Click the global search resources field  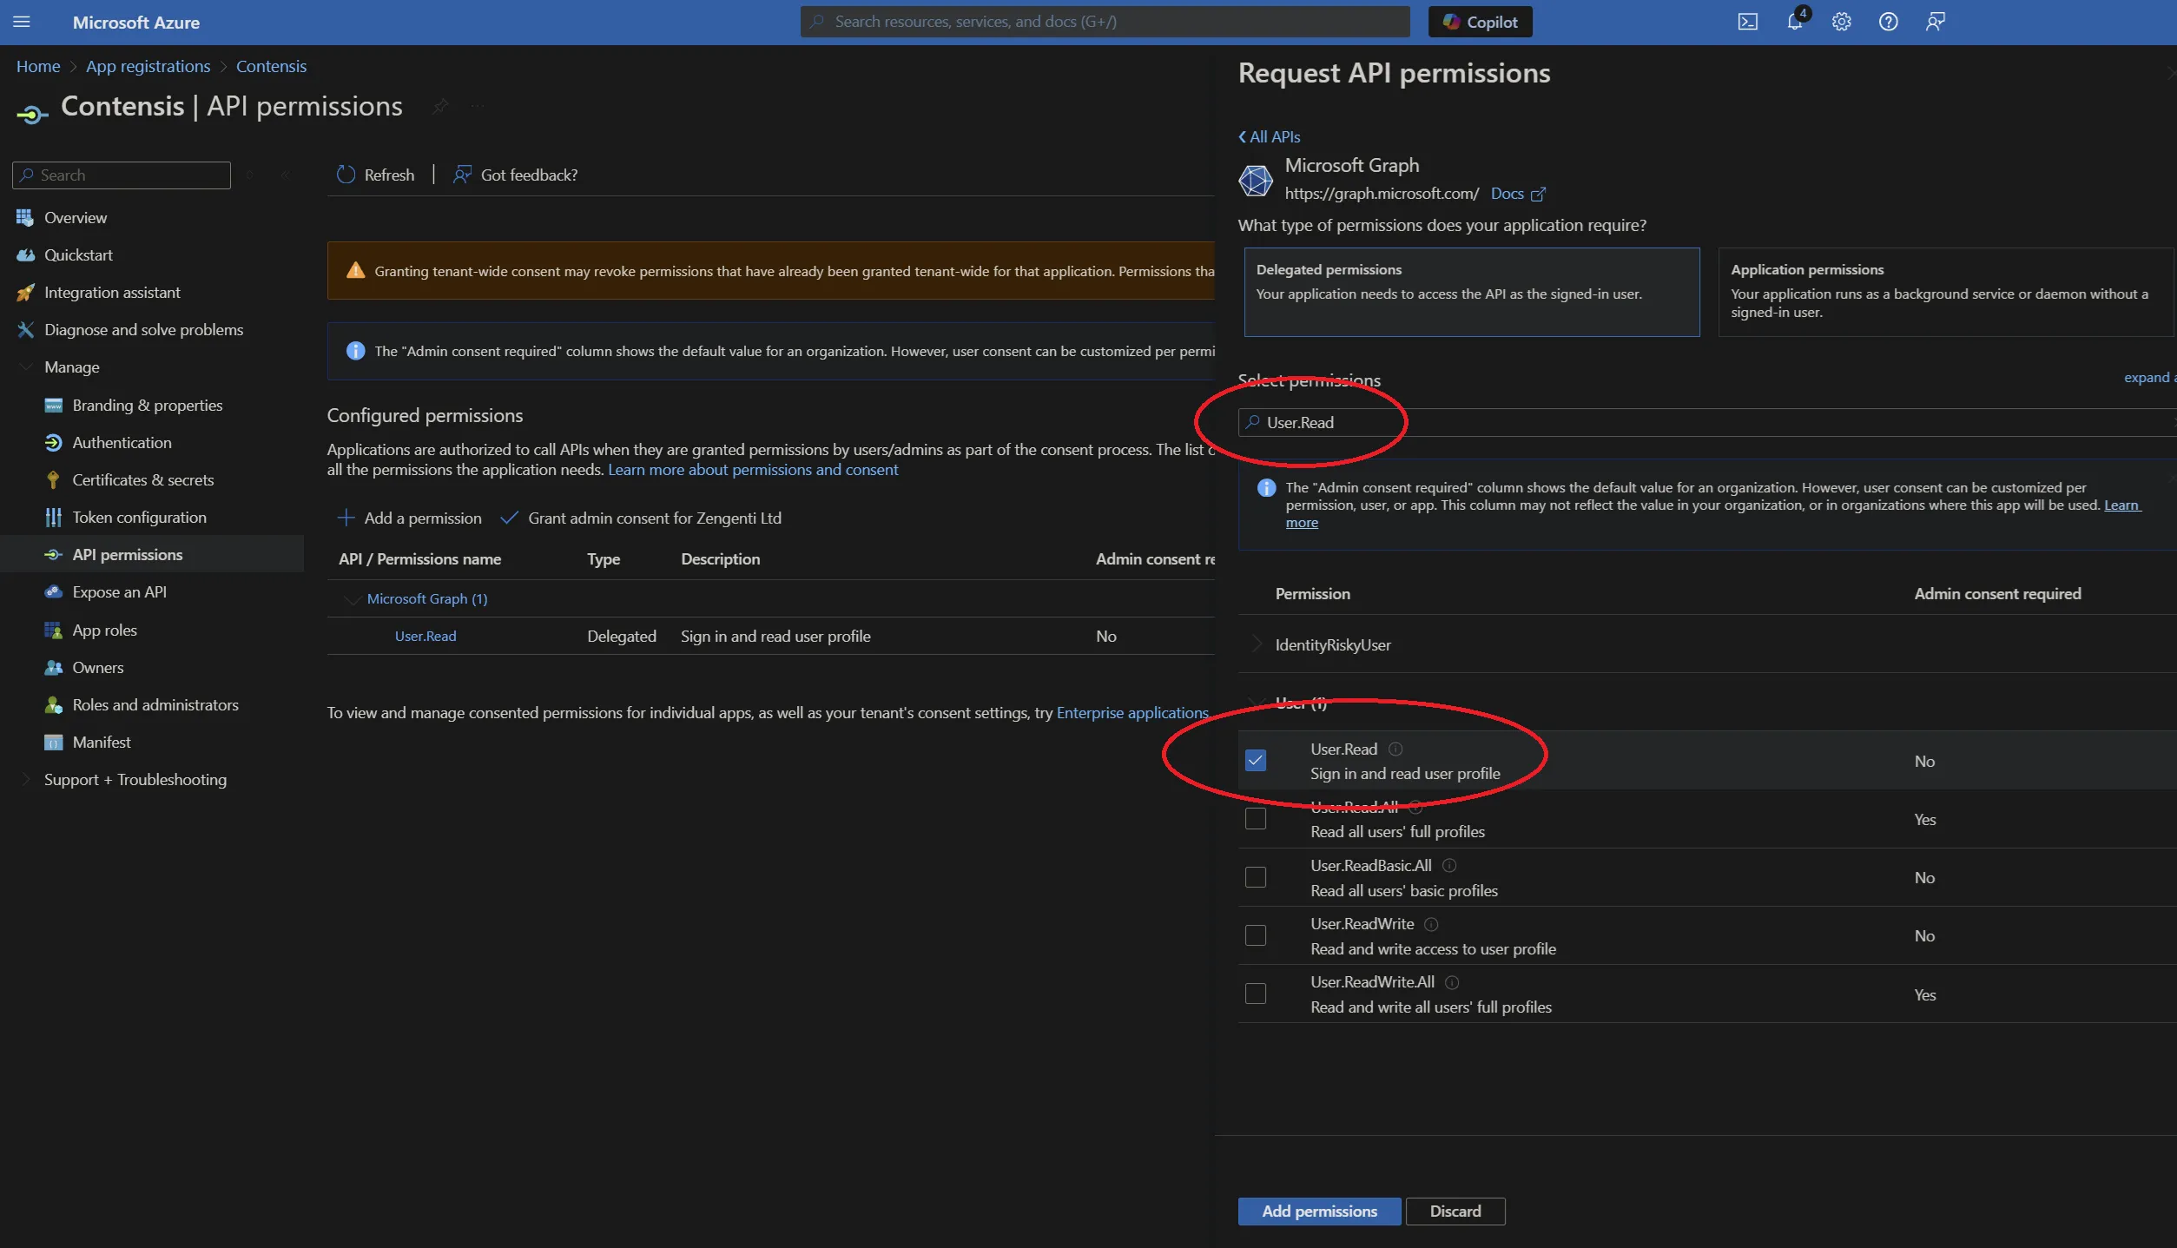[x=1105, y=22]
